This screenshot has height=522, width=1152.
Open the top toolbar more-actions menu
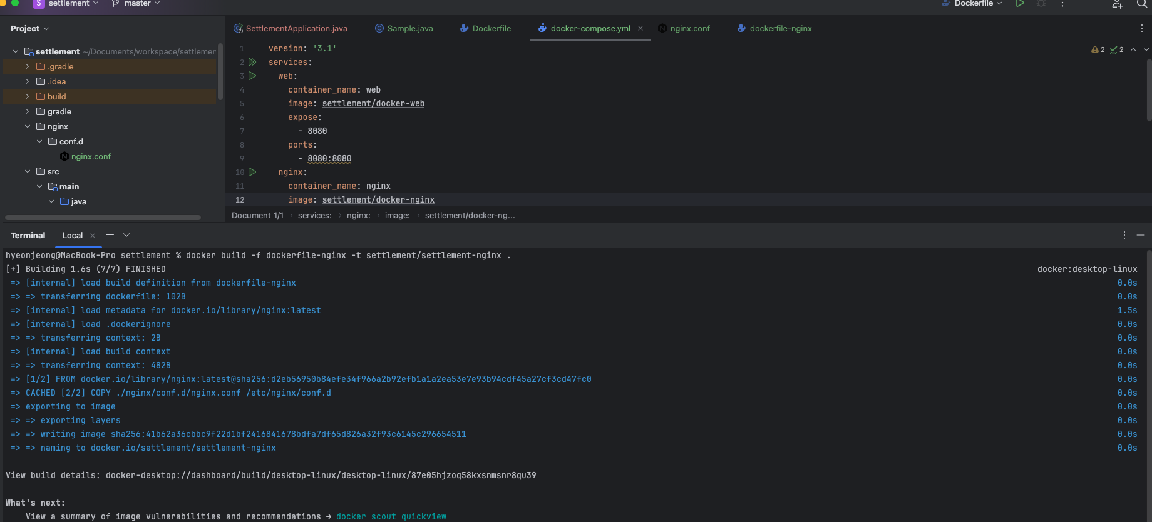click(x=1062, y=4)
